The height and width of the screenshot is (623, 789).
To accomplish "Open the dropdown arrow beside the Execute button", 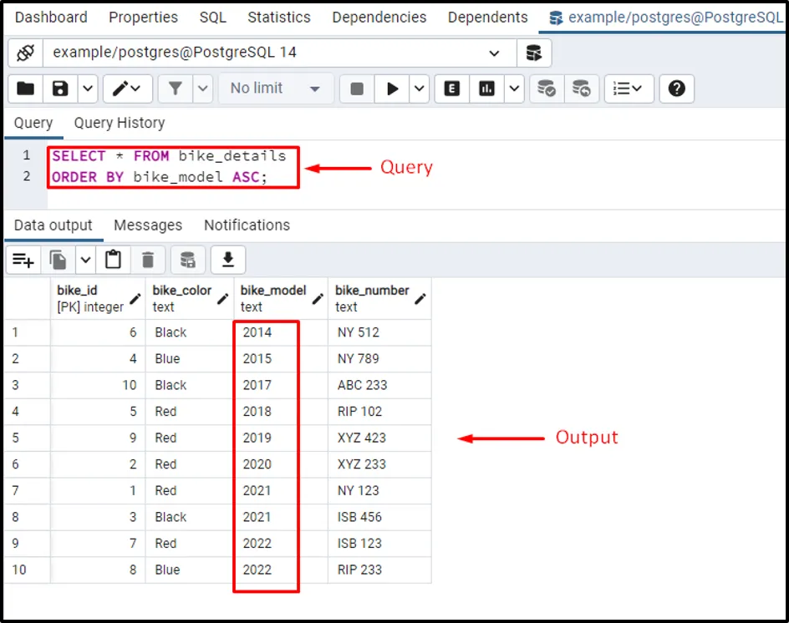I will (420, 89).
